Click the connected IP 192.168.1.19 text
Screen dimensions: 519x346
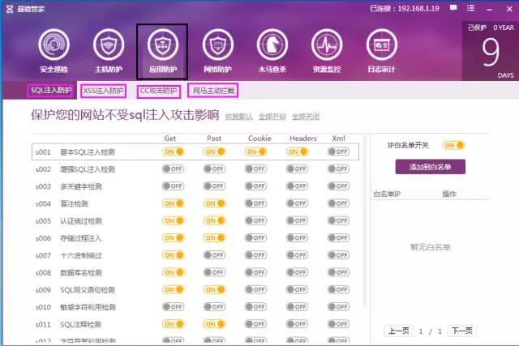(x=418, y=8)
